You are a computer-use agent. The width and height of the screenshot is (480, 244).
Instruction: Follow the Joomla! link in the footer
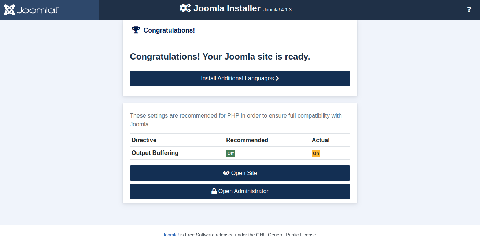pyautogui.click(x=171, y=235)
